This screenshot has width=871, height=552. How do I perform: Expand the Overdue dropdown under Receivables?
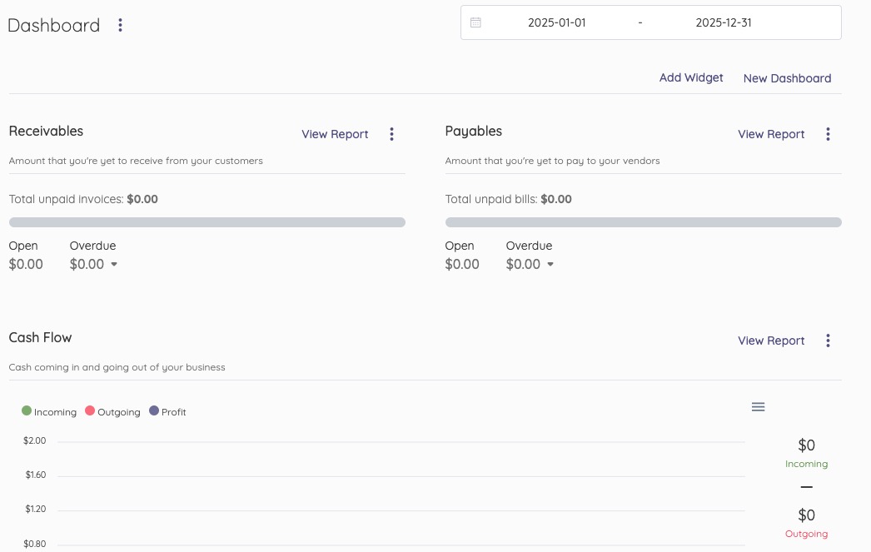click(113, 264)
